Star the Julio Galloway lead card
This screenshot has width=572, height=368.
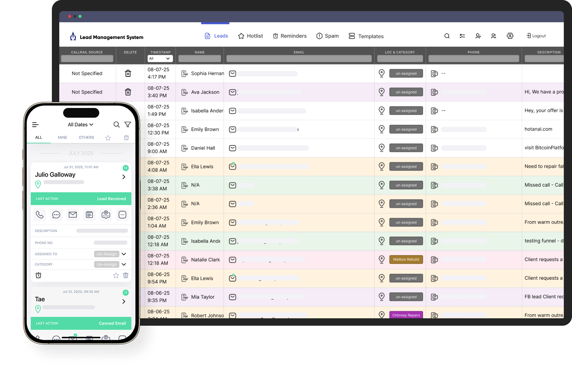(x=116, y=275)
